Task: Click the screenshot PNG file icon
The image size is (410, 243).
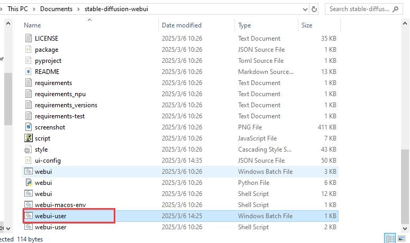Action: [29, 127]
